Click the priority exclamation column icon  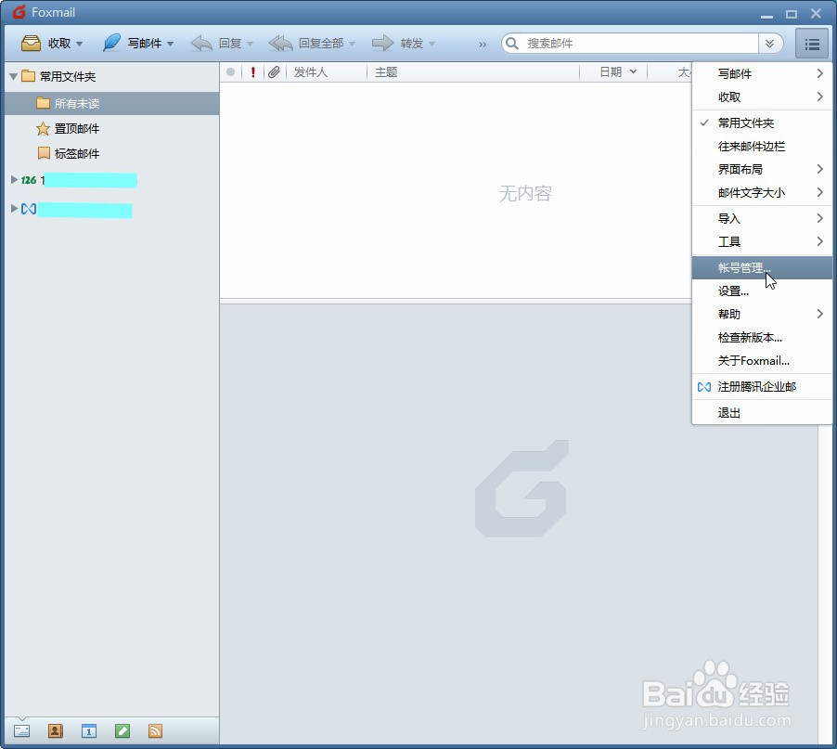coord(252,71)
